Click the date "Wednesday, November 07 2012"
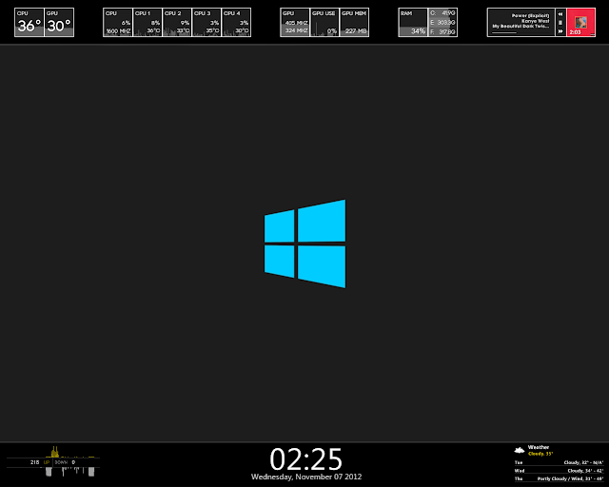This screenshot has height=487, width=609. 306,477
